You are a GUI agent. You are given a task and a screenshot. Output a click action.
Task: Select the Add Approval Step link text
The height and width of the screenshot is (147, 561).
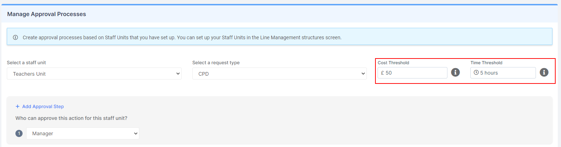coord(43,106)
